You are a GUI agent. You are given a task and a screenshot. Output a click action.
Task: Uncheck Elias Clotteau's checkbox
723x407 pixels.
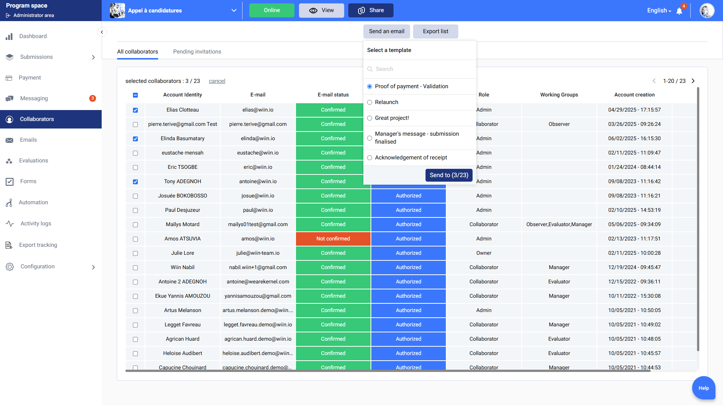click(135, 110)
